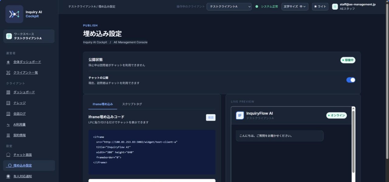Open the 有人対応通知 settings page
The width and height of the screenshot is (389, 182).
(x=22, y=176)
